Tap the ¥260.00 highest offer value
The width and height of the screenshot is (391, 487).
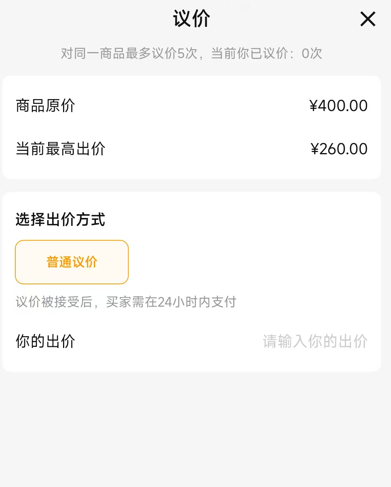pyautogui.click(x=339, y=149)
